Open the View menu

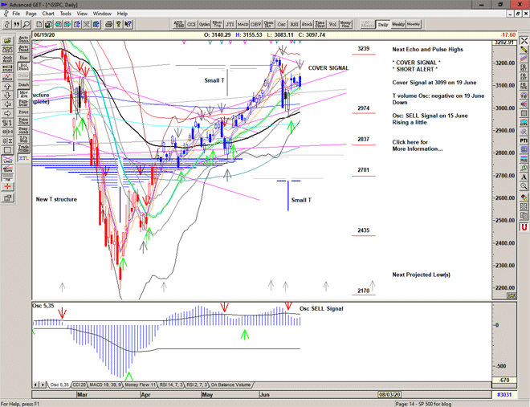[82, 14]
